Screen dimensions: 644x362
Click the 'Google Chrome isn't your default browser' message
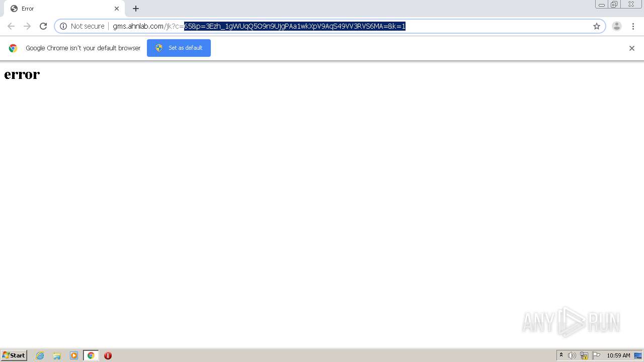83,48
